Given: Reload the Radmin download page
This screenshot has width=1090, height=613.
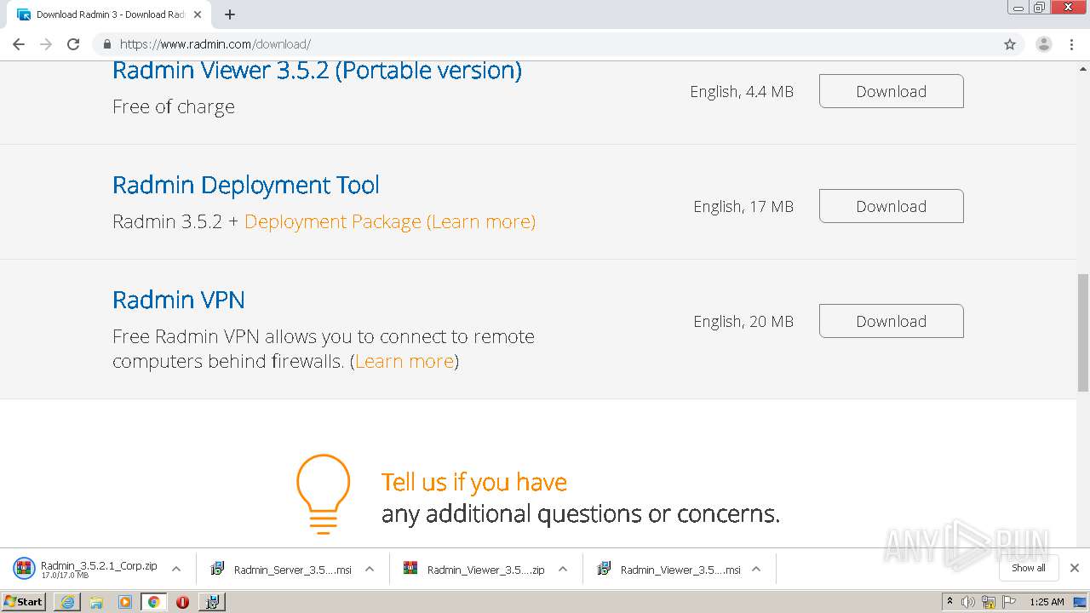Looking at the screenshot, I should coord(73,44).
